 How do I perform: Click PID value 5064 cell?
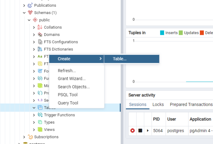coord(158,131)
